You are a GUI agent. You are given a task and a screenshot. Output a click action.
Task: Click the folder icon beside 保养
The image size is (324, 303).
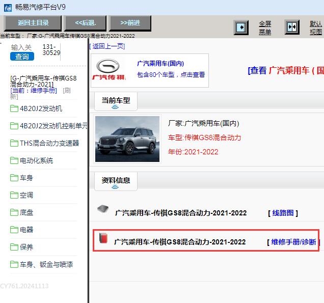click(14, 247)
